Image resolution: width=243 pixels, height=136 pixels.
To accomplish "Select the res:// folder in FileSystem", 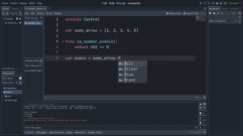I will [12, 92].
